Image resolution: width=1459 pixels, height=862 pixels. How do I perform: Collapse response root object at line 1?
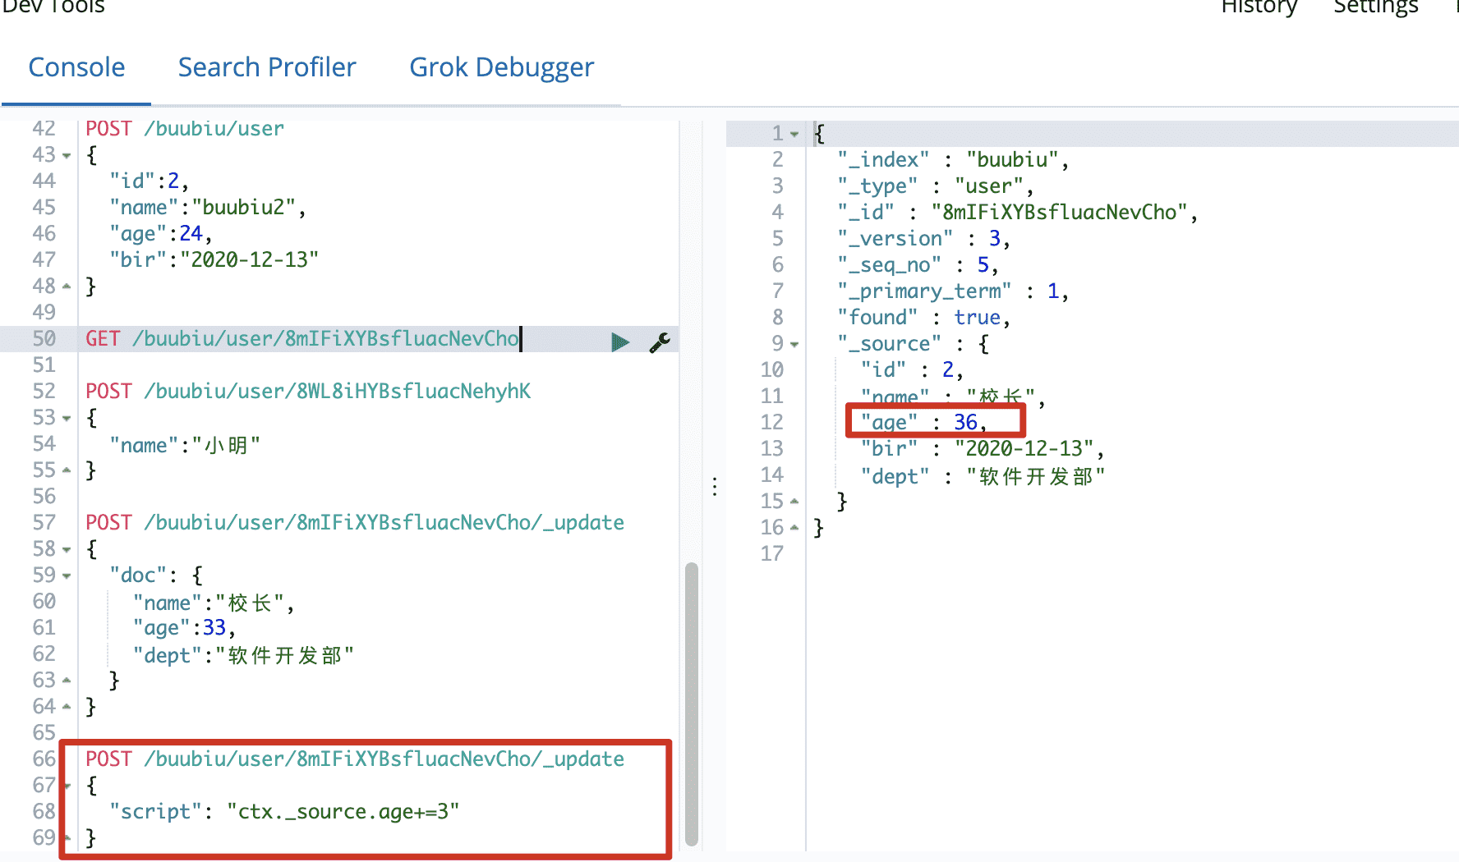coord(794,134)
